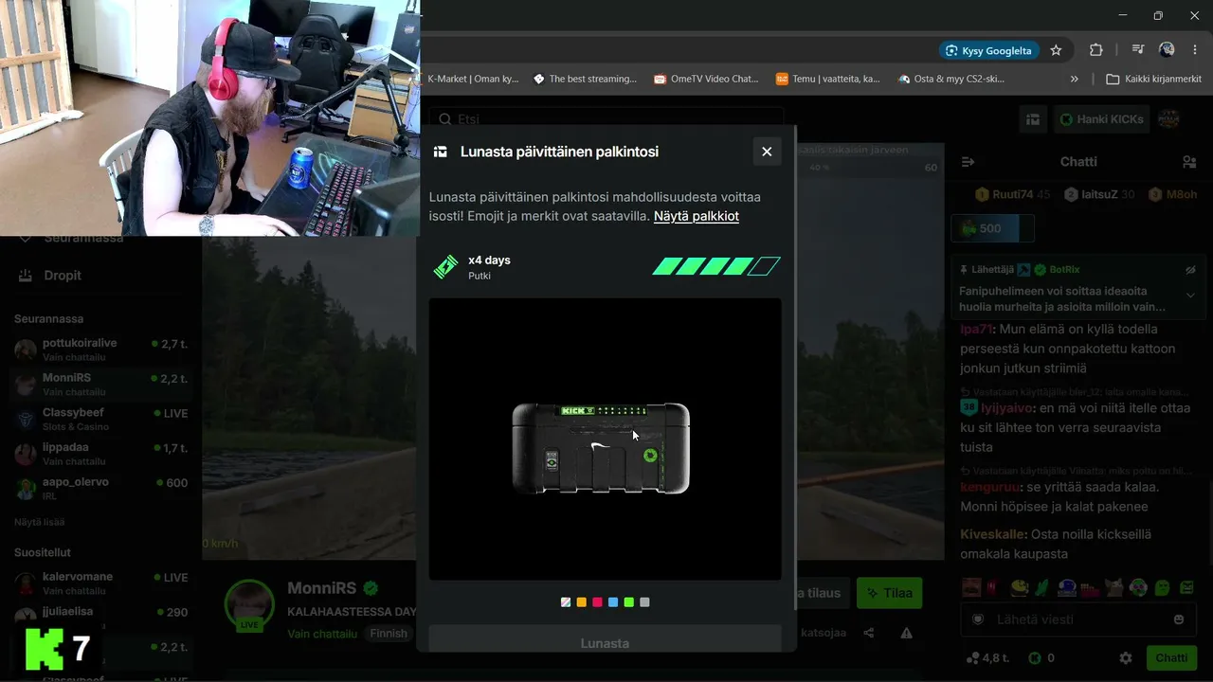Open the Temu bookmark
The width and height of the screenshot is (1213, 682).
tap(828, 79)
